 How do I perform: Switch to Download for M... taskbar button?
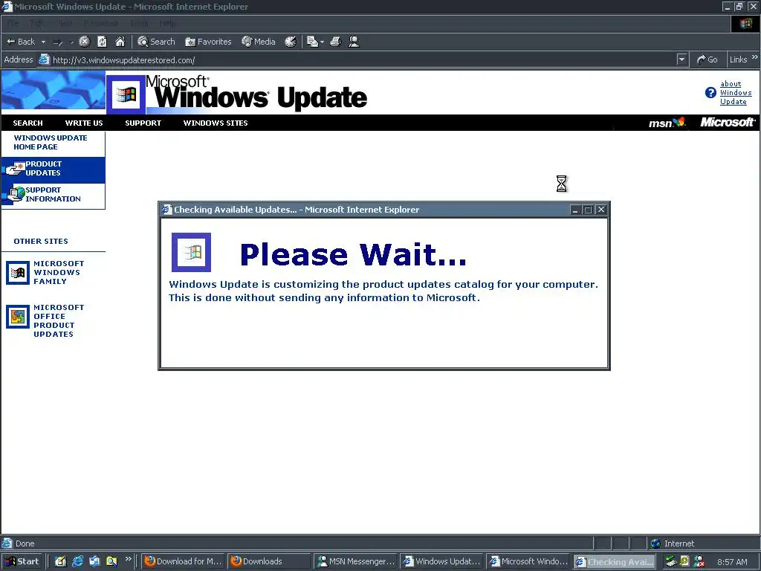click(183, 561)
